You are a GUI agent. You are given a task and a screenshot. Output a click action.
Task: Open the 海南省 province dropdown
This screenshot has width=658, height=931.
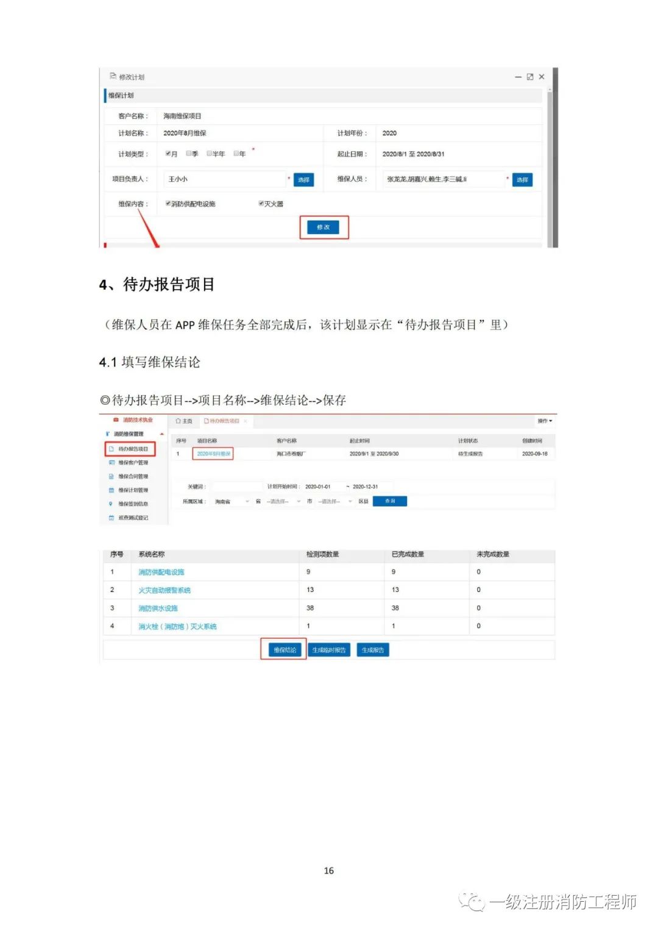[x=232, y=501]
